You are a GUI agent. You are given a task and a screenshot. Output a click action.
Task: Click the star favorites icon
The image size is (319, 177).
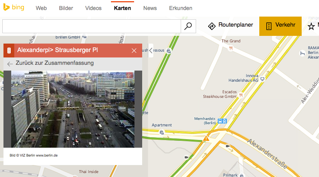311,27
